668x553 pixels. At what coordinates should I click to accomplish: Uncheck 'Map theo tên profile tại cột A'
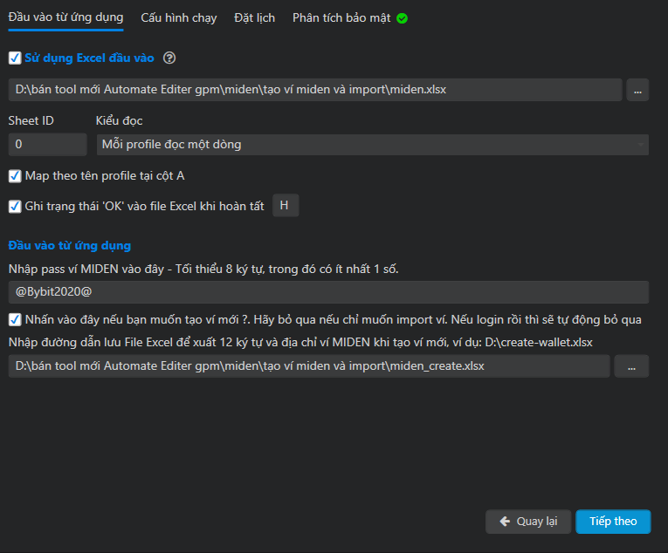15,176
